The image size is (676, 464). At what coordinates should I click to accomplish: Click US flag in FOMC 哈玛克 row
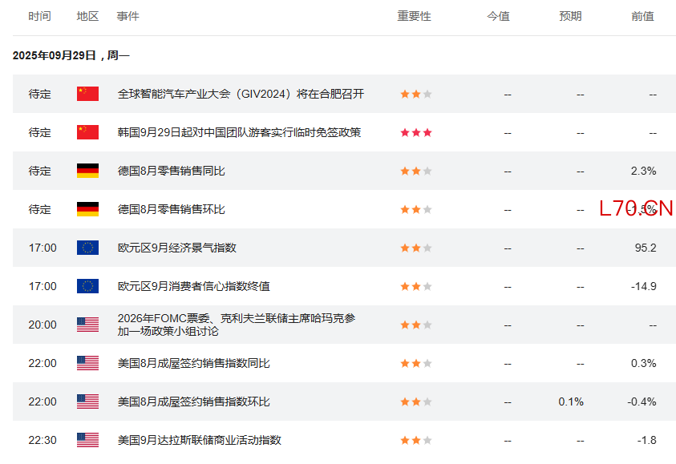(87, 325)
